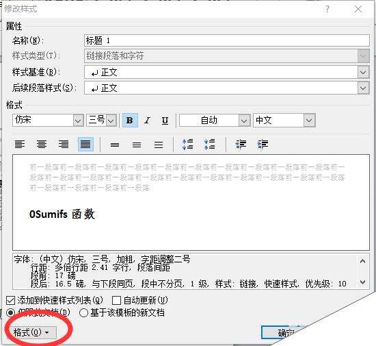Toggle Italic formatting button

click(148, 120)
